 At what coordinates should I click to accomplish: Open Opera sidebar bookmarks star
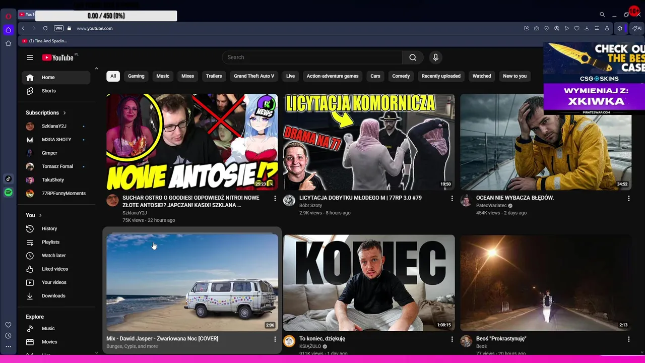click(x=8, y=43)
